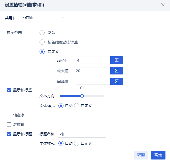Click the 文本方向 slider handle

coord(82,96)
